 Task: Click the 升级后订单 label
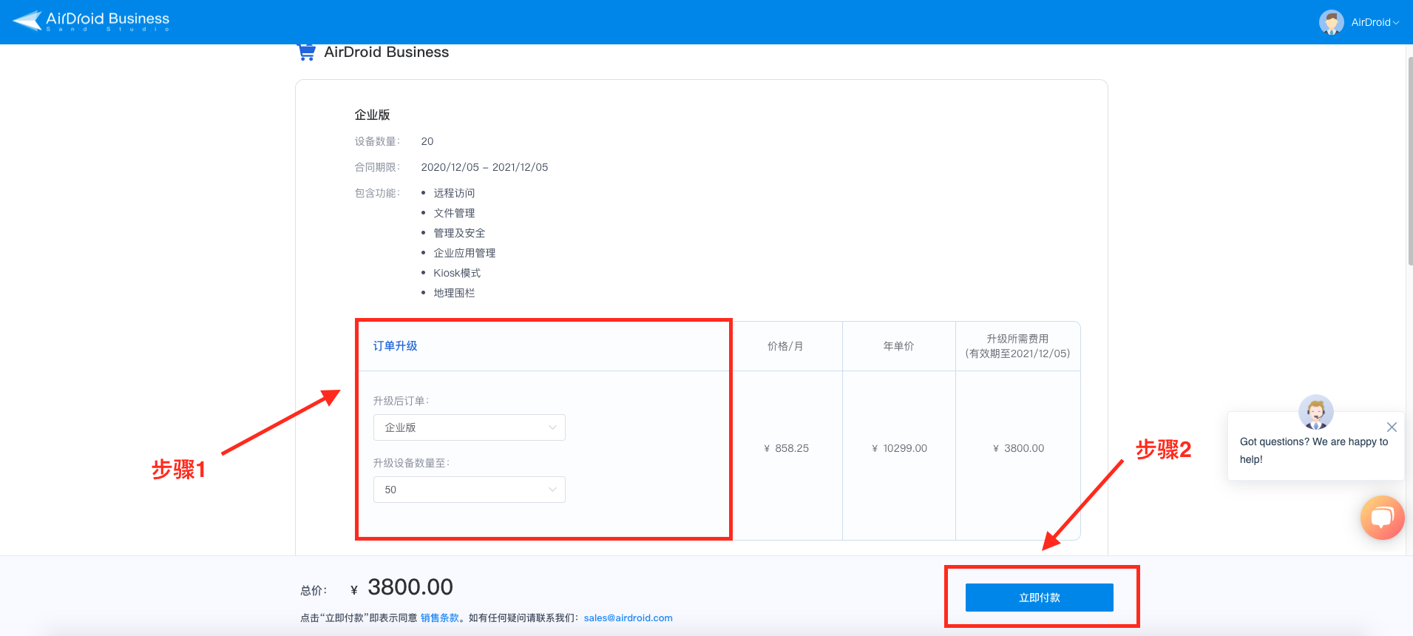tap(401, 401)
